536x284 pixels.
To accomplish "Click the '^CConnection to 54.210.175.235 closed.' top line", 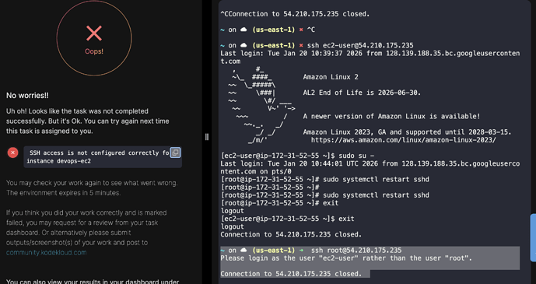I will click(x=295, y=14).
